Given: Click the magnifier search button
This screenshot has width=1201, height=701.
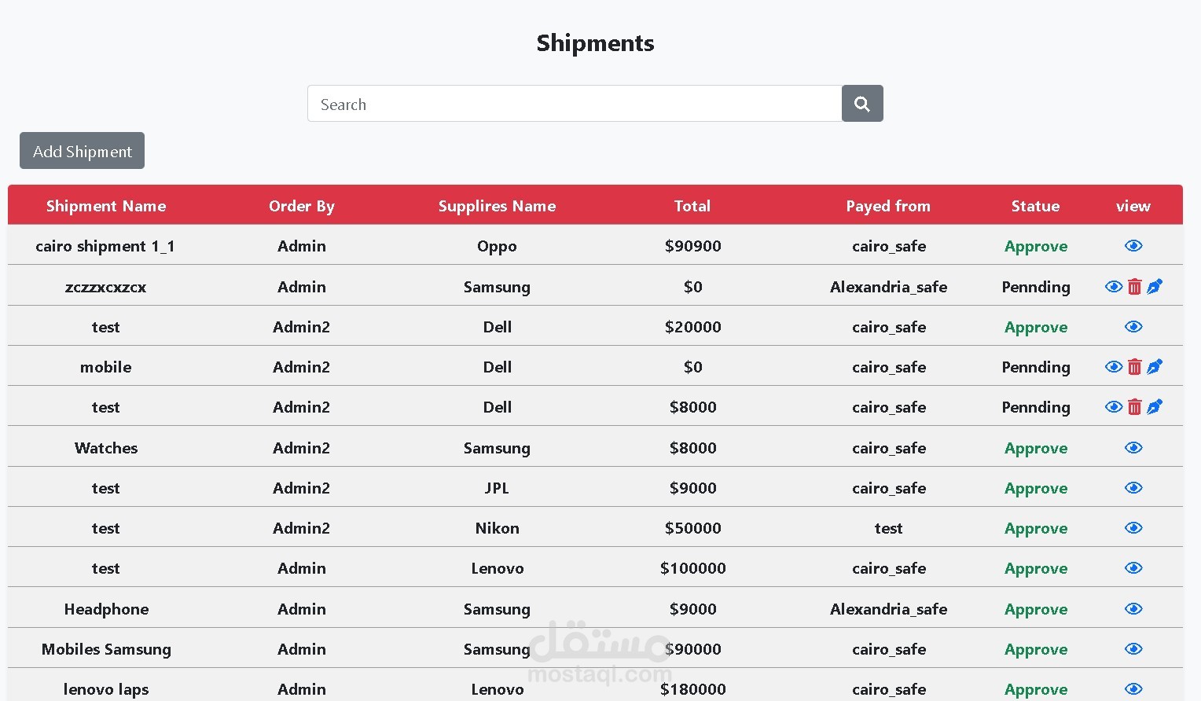Looking at the screenshot, I should (x=862, y=104).
